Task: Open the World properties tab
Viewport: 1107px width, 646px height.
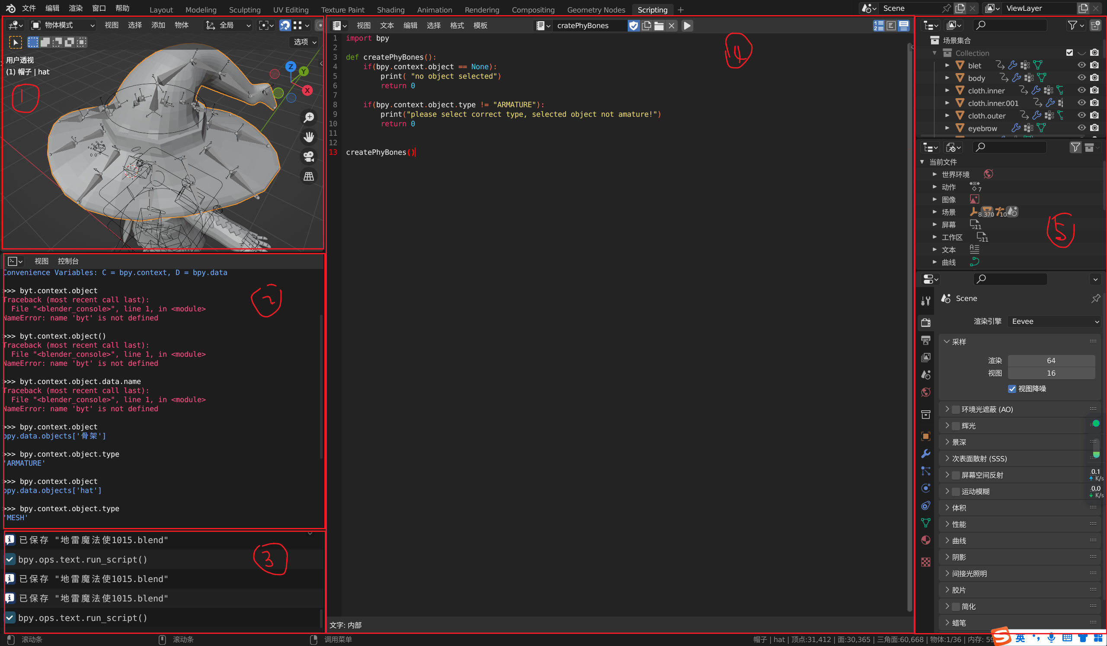Action: (x=926, y=392)
